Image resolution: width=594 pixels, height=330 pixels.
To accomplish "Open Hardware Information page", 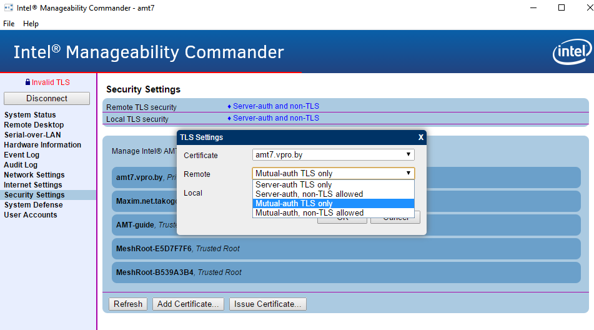I will click(x=42, y=145).
